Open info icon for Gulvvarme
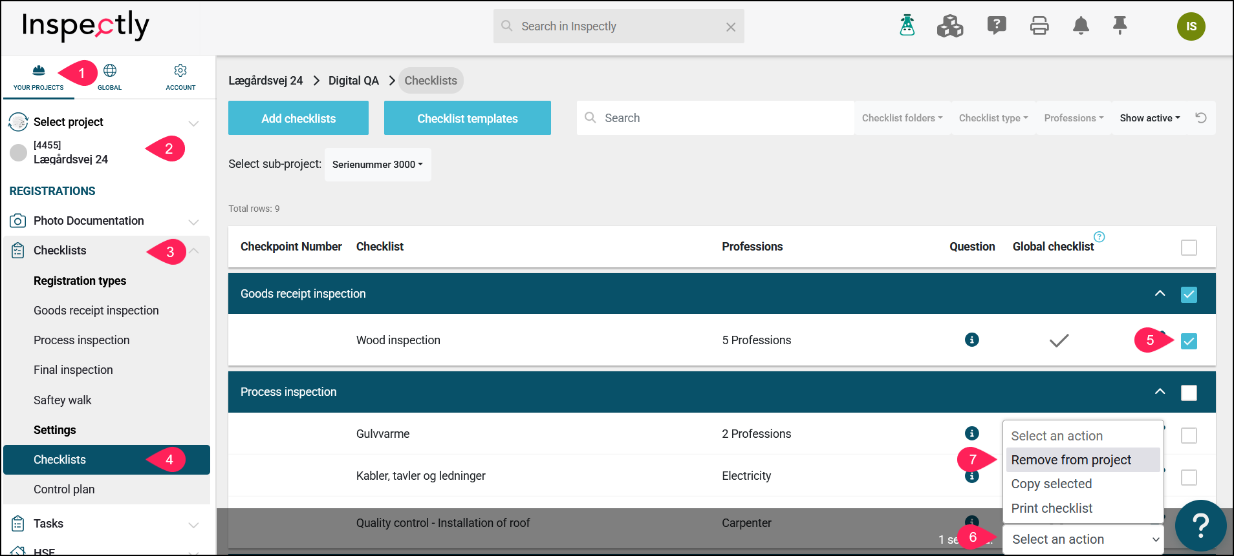 pyautogui.click(x=971, y=433)
